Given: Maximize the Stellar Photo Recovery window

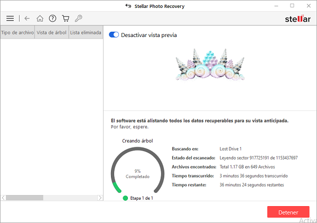Looking at the screenshot, I should 292,6.
